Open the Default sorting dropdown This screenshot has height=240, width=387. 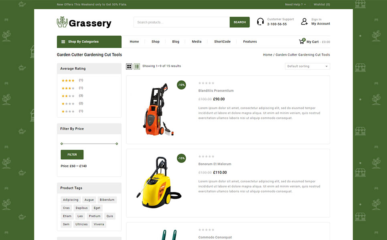tap(307, 66)
